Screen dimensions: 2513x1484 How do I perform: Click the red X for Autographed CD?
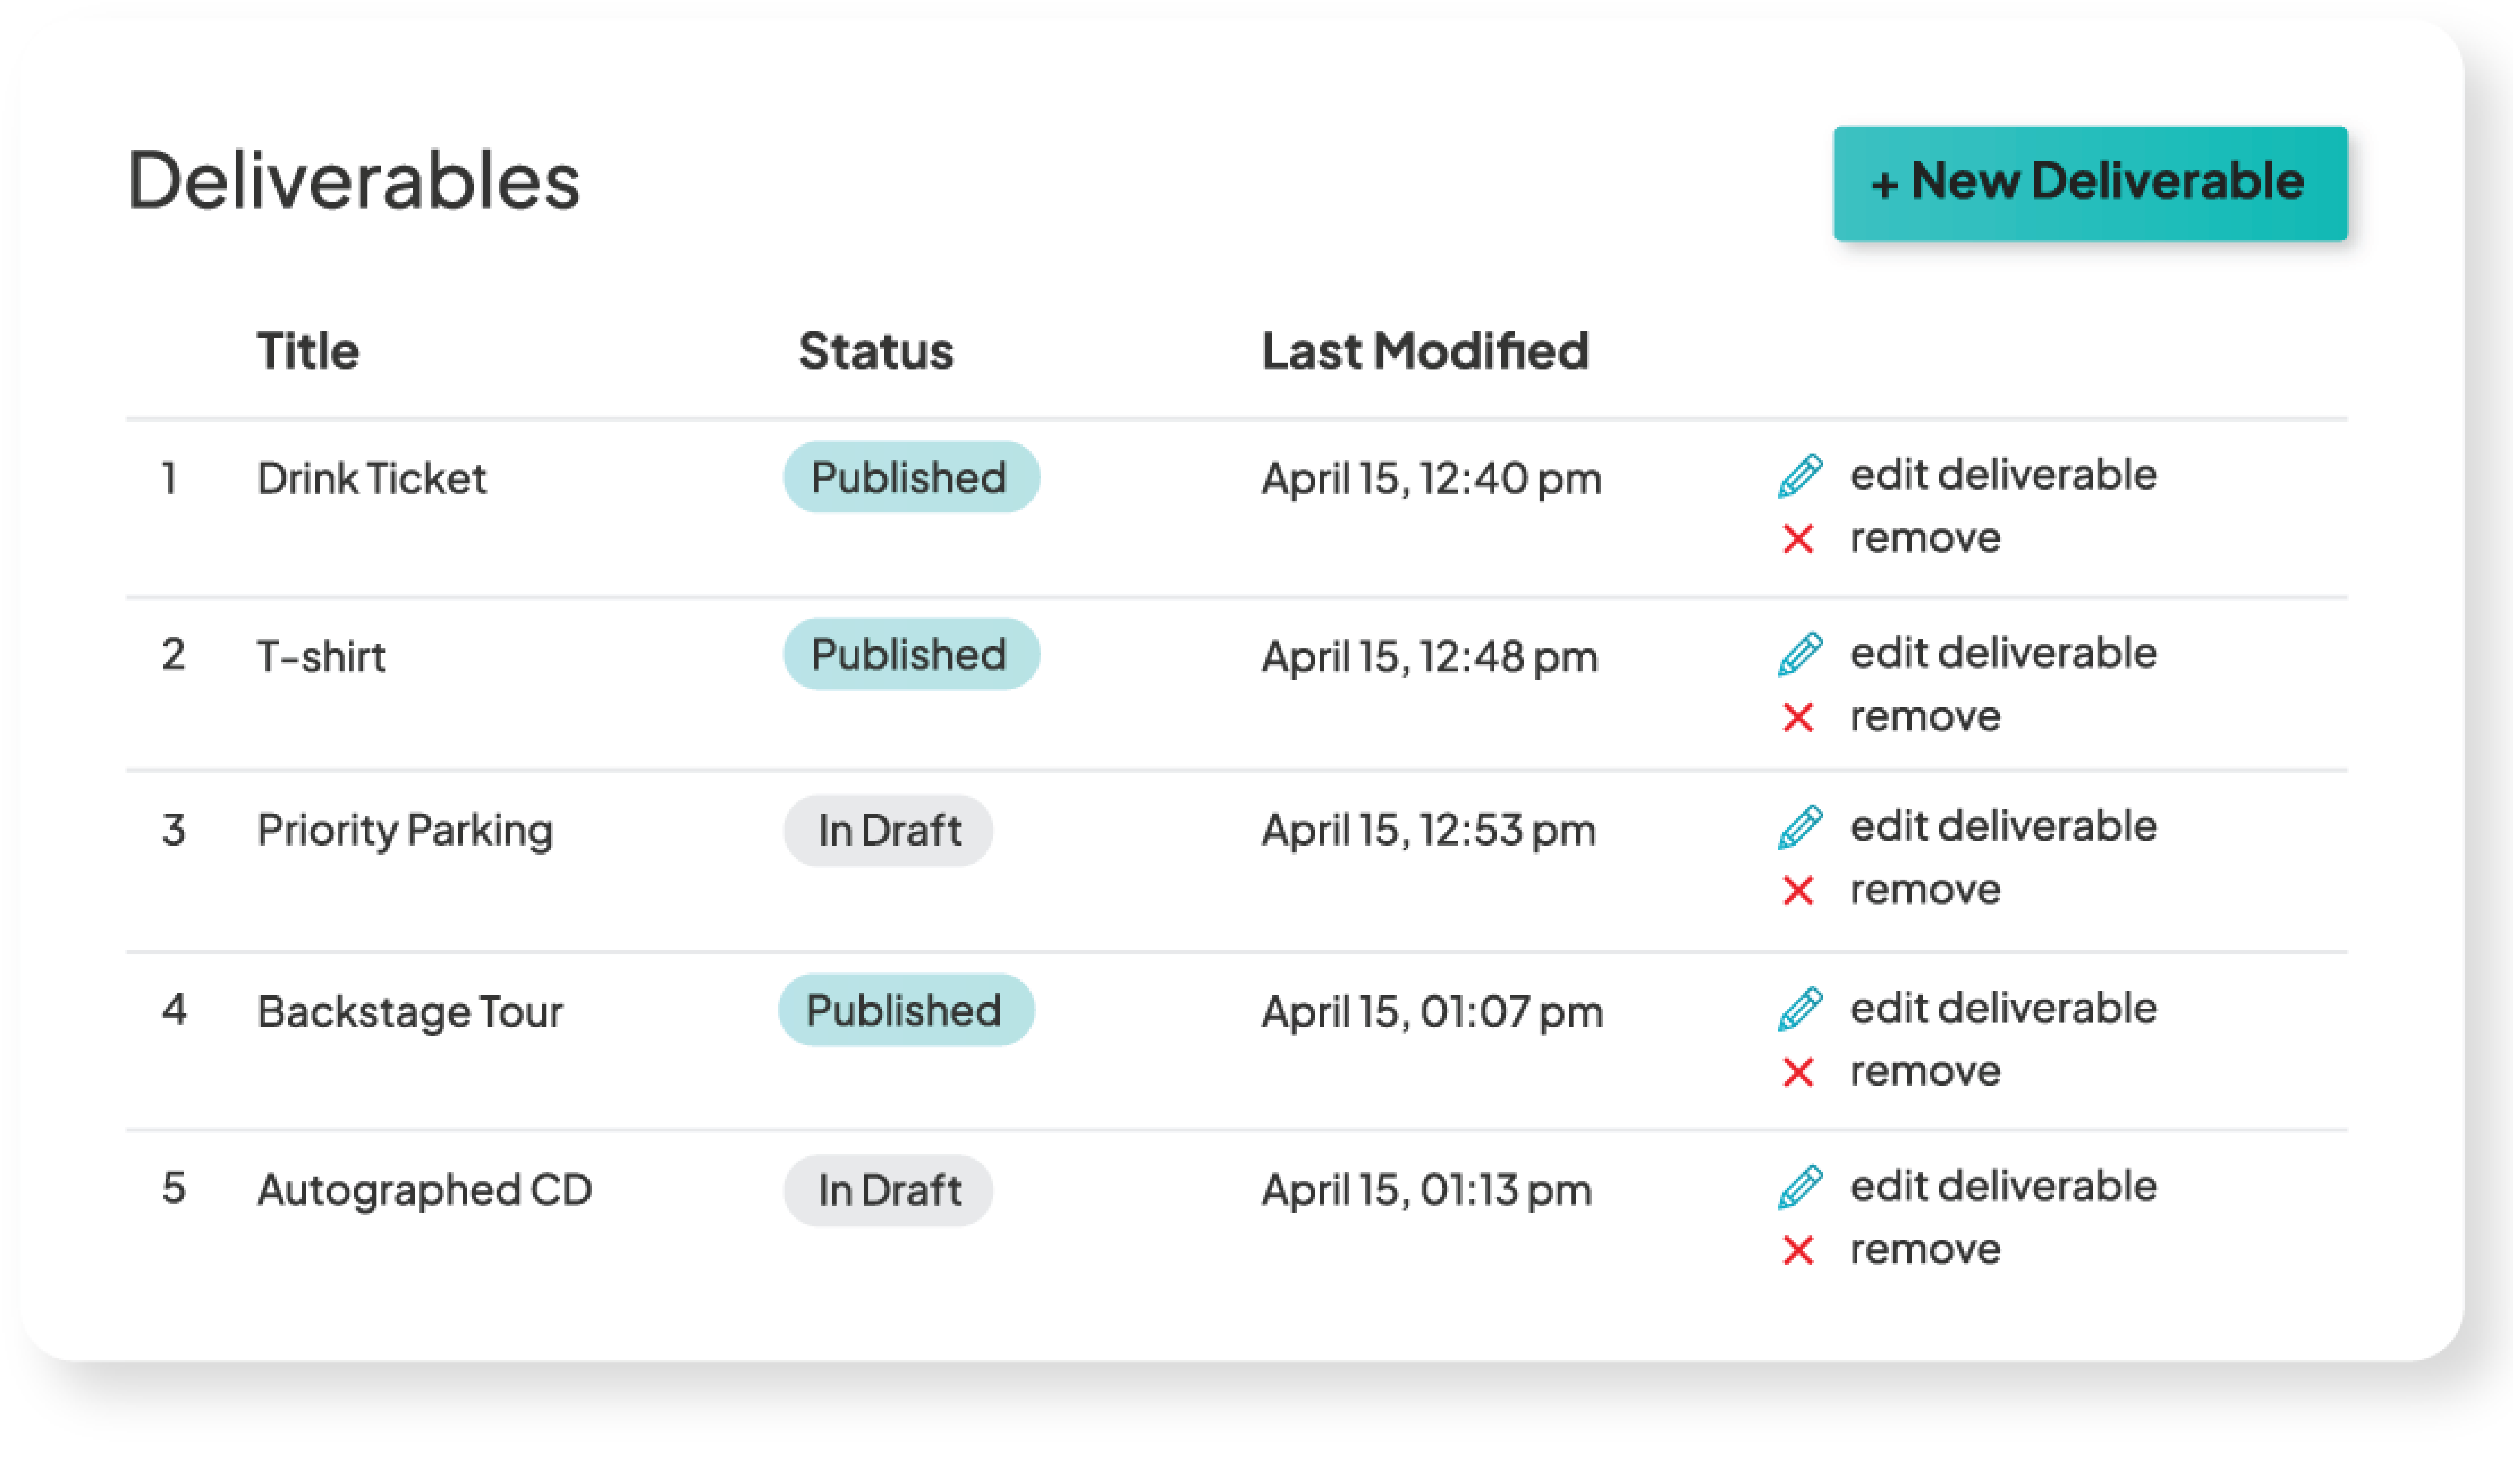tap(1798, 1250)
